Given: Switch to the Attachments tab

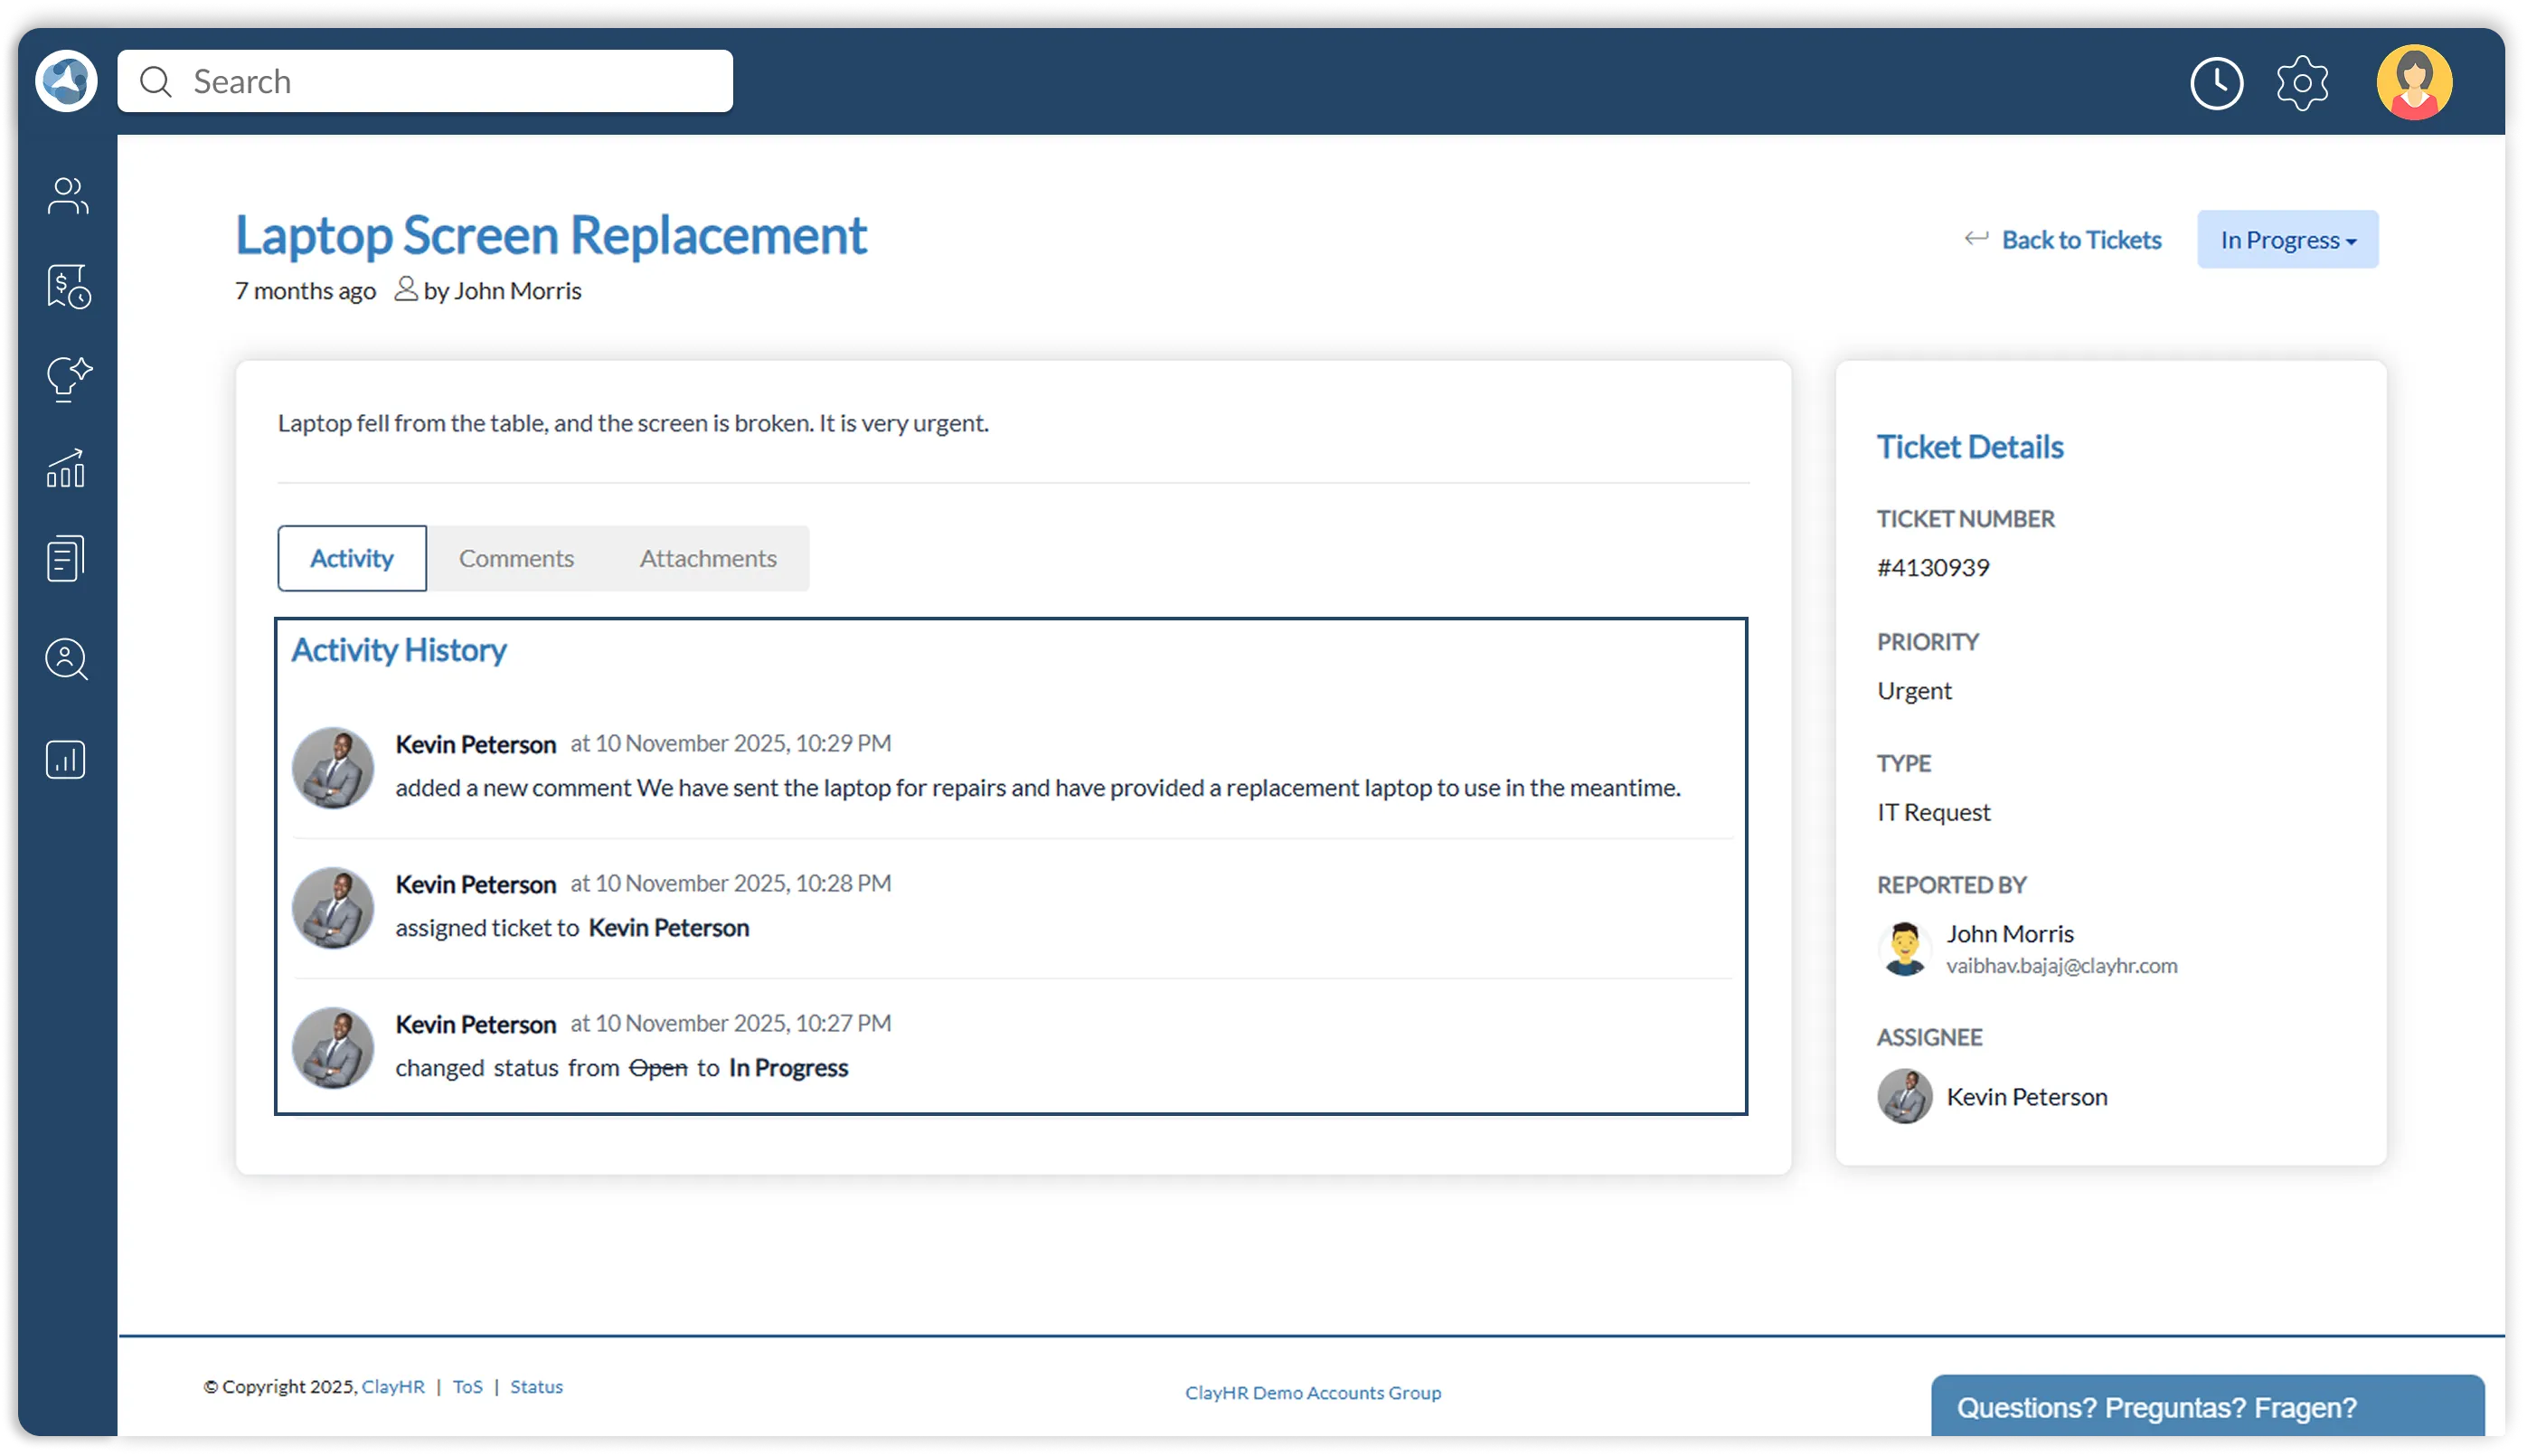Looking at the screenshot, I should tap(708, 558).
